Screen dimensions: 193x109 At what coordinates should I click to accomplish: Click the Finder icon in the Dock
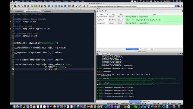tap(14, 107)
